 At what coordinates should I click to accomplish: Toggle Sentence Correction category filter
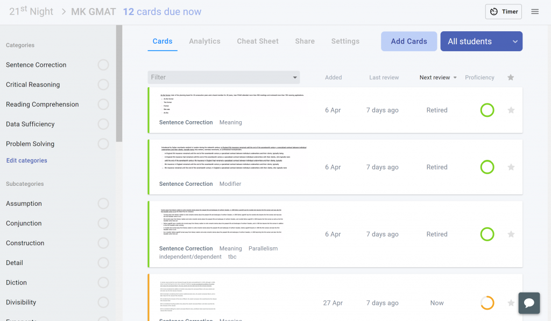(x=103, y=65)
